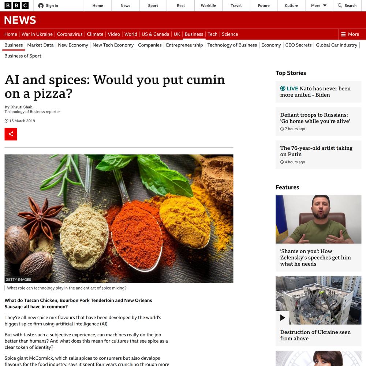366x366 pixels.
Task: Open 'Shame on you' Zelensky speeches headline
Action: [315, 257]
